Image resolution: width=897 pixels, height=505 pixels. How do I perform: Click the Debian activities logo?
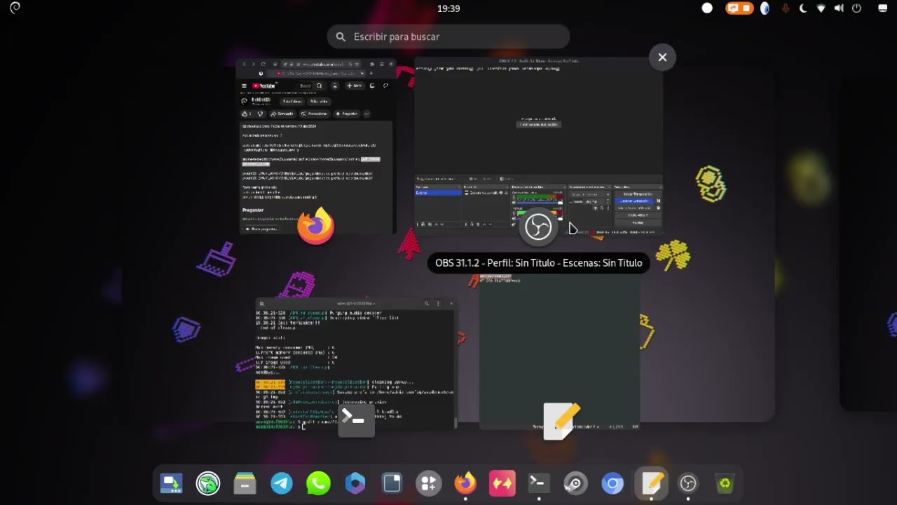pyautogui.click(x=15, y=8)
